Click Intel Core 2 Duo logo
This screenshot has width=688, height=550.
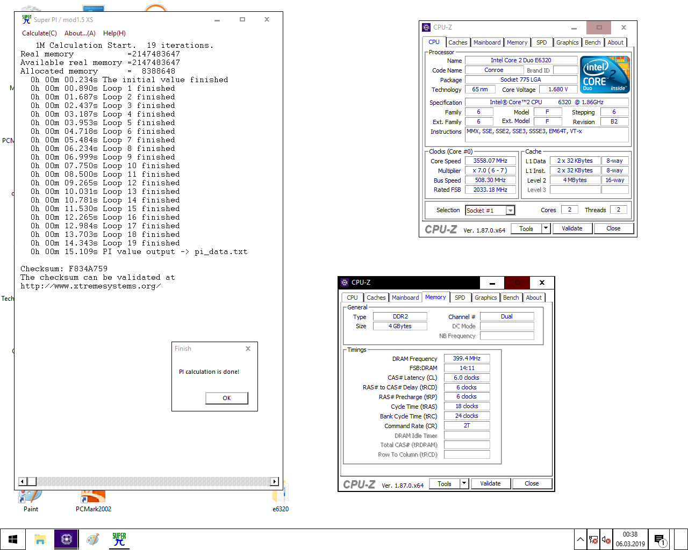605,75
